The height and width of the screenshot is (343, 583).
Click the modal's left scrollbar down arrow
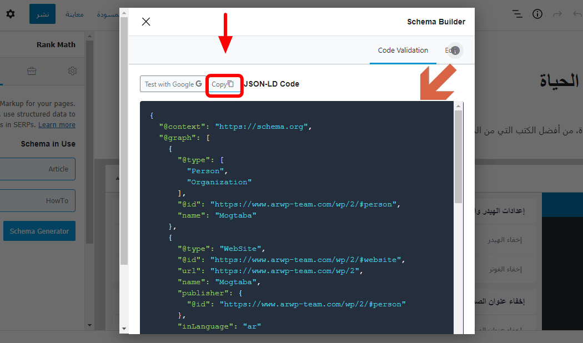[x=124, y=329]
